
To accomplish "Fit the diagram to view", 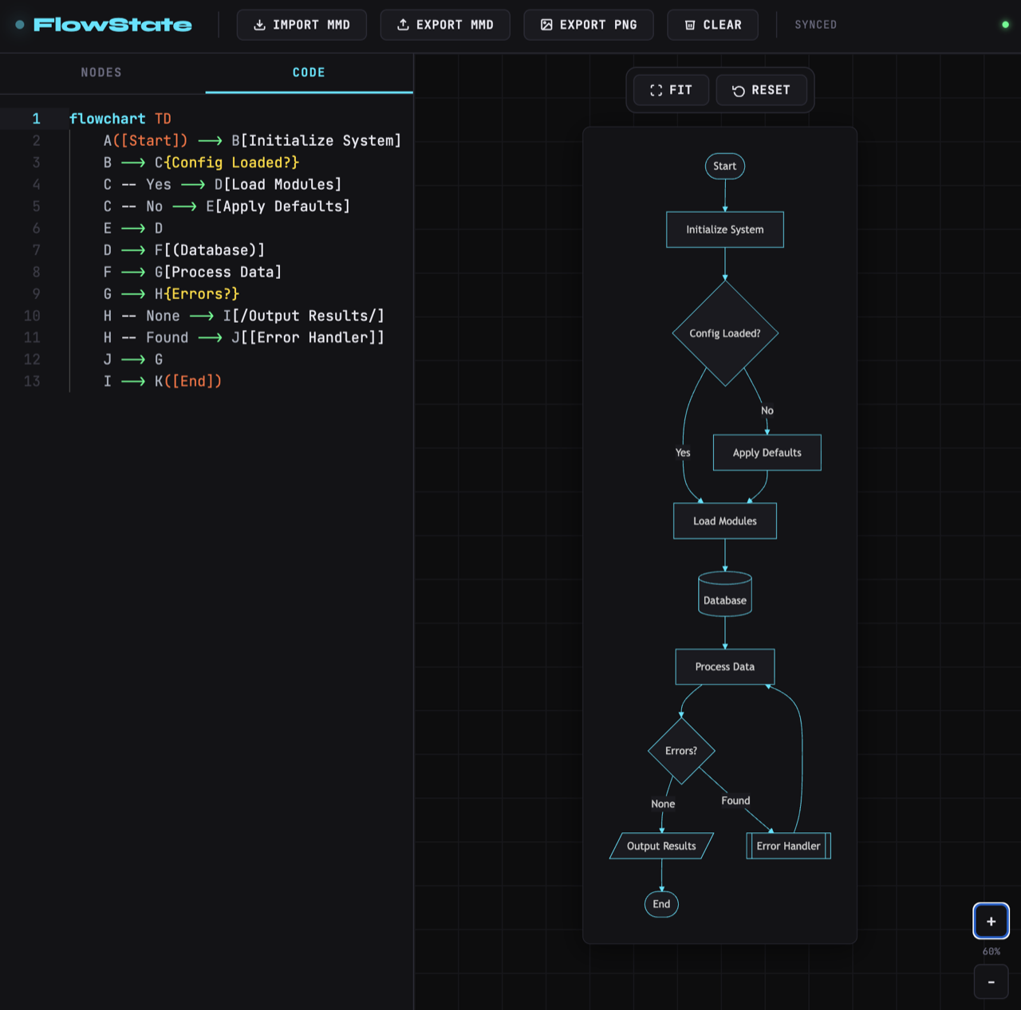I will 671,90.
